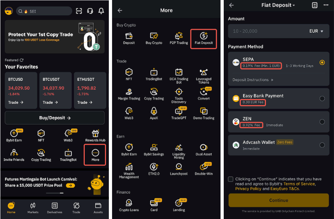Open the EUR currency dropdown
Image resolution: width=334 pixels, height=219 pixels.
(316, 31)
